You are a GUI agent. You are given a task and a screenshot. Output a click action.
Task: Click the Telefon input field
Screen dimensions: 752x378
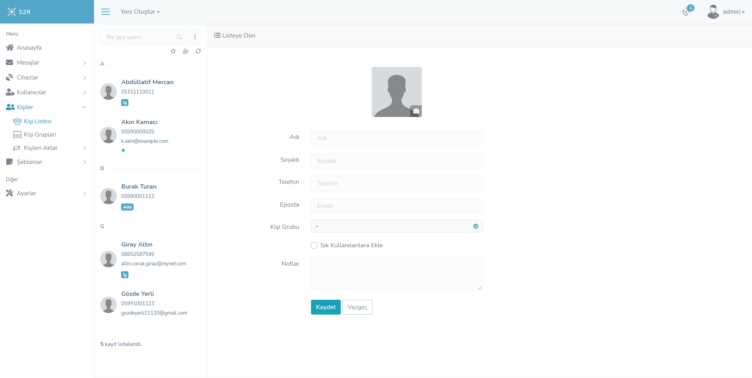(x=396, y=184)
